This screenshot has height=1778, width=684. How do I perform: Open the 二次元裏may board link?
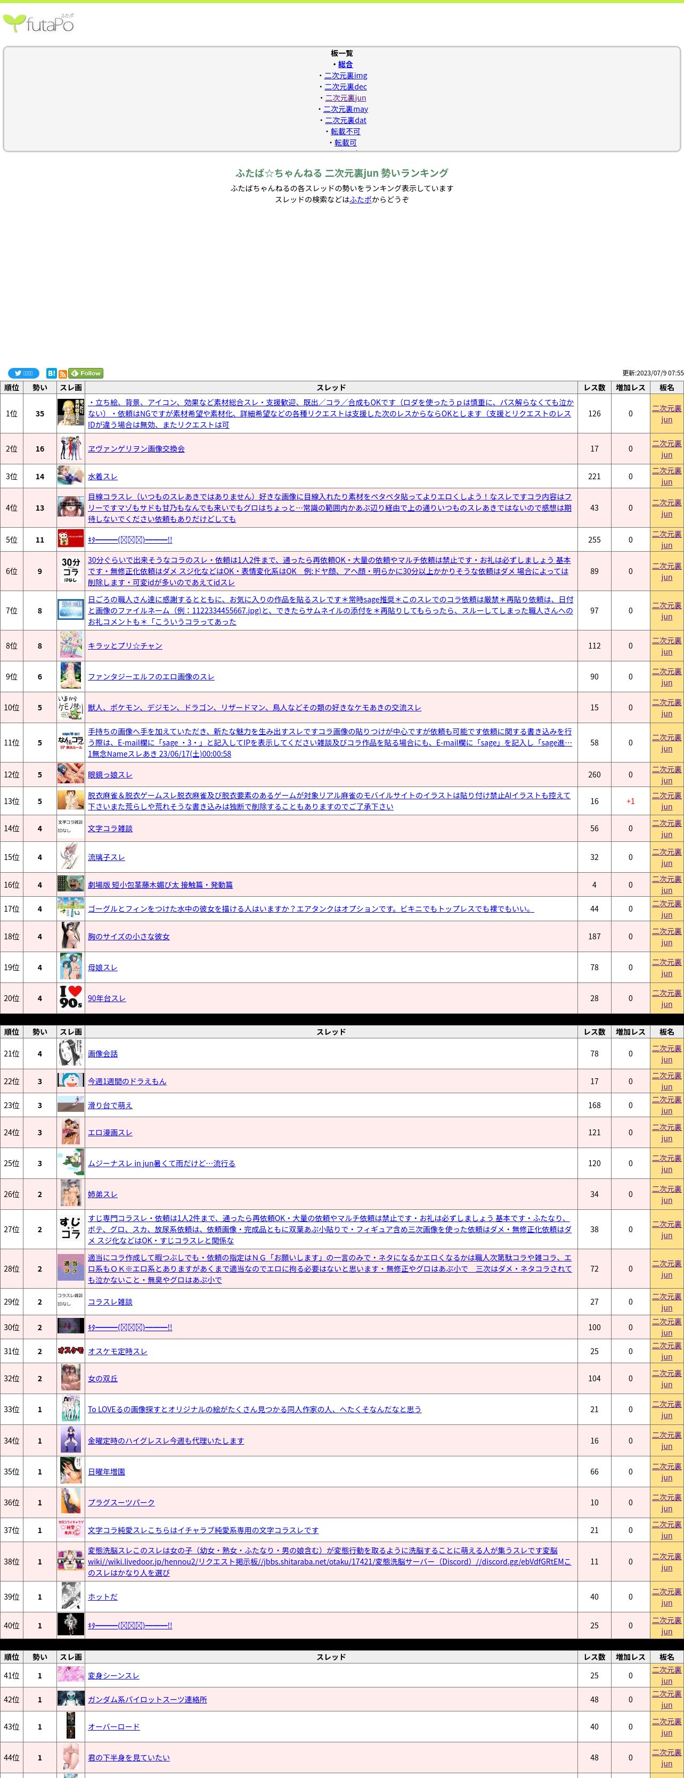click(346, 109)
